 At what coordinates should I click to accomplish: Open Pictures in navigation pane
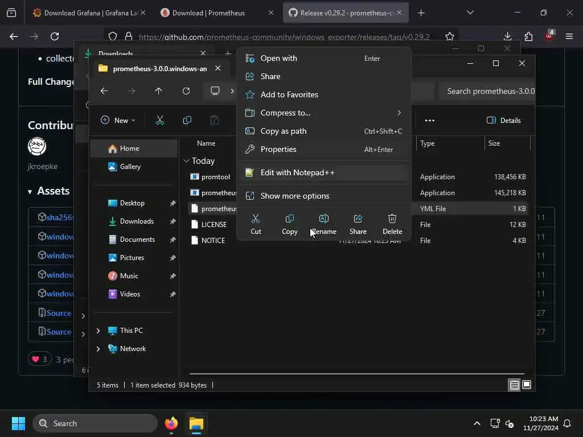[134, 258]
